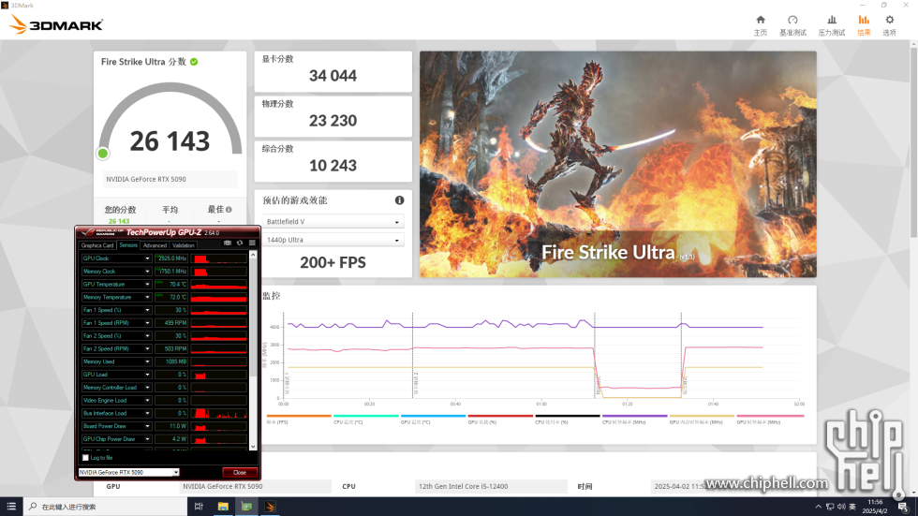Click the pink GPU clock legend bar
918x516 pixels.
click(770, 416)
